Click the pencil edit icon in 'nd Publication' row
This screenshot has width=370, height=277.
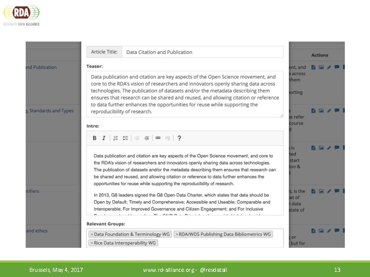(329, 67)
